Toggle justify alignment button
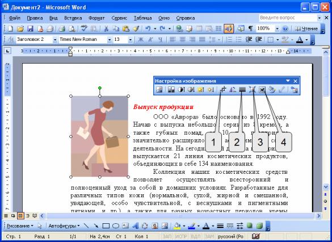This screenshot has height=242, width=332. [x=202, y=39]
